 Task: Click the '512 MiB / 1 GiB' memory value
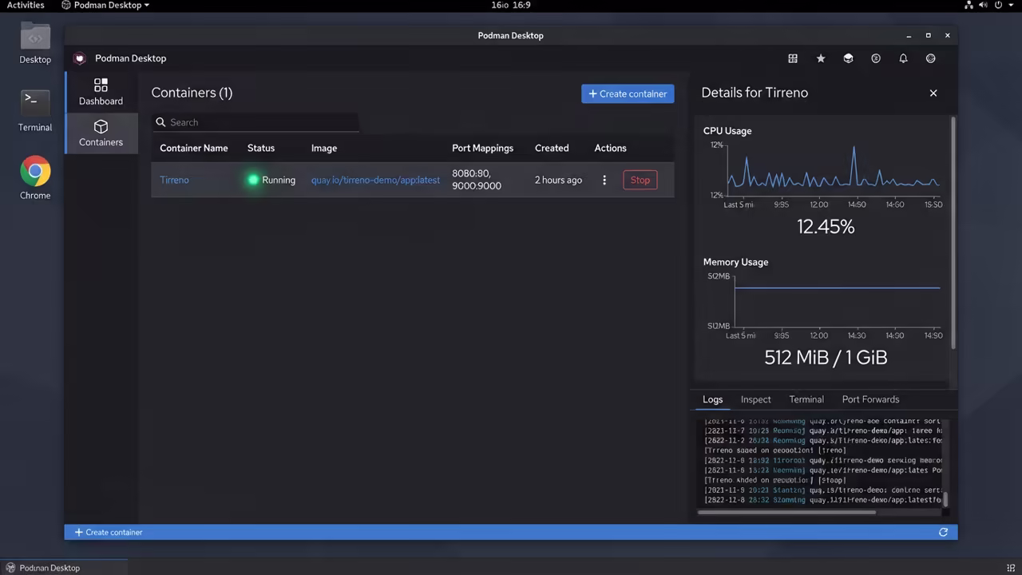click(826, 357)
